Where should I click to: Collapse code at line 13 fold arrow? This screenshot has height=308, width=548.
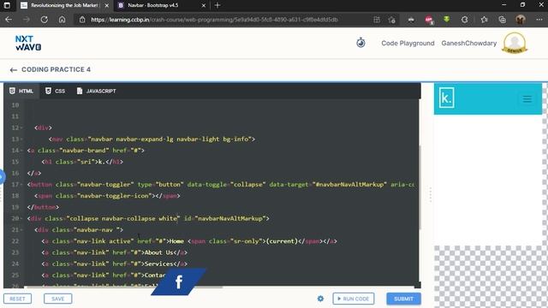tap(21, 139)
